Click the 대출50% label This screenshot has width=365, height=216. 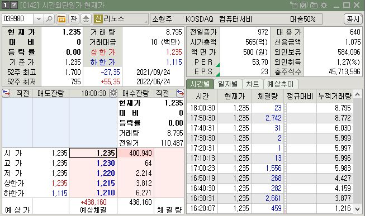pos(303,19)
